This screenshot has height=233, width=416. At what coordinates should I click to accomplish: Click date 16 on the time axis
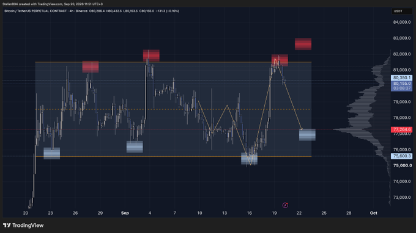pyautogui.click(x=250, y=213)
